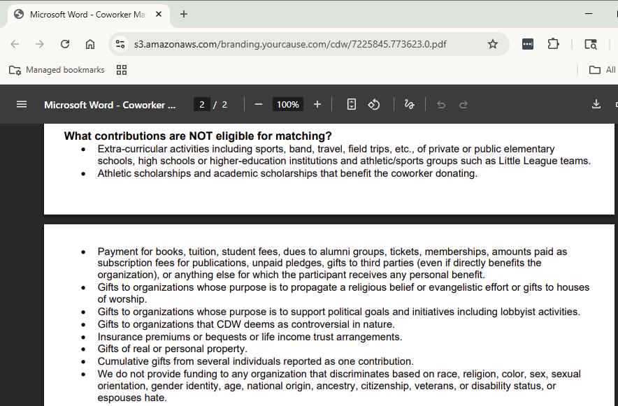618x406 pixels.
Task: Toggle fit to page button
Action: click(351, 104)
